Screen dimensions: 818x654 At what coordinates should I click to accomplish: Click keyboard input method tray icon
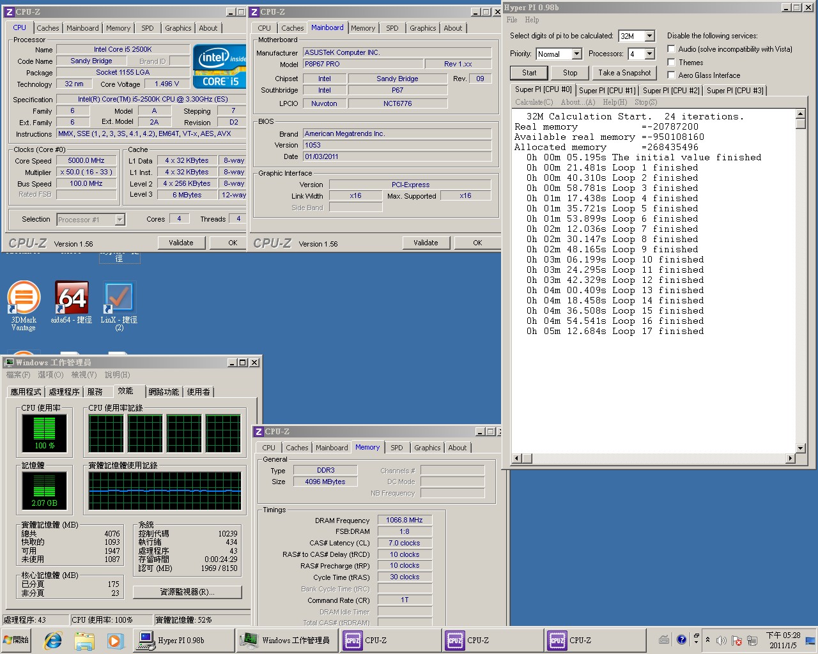click(x=664, y=639)
